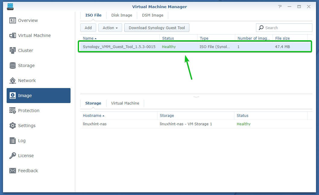The width and height of the screenshot is (319, 195).
Task: Switch to the DSM Image tab
Action: pyautogui.click(x=153, y=15)
